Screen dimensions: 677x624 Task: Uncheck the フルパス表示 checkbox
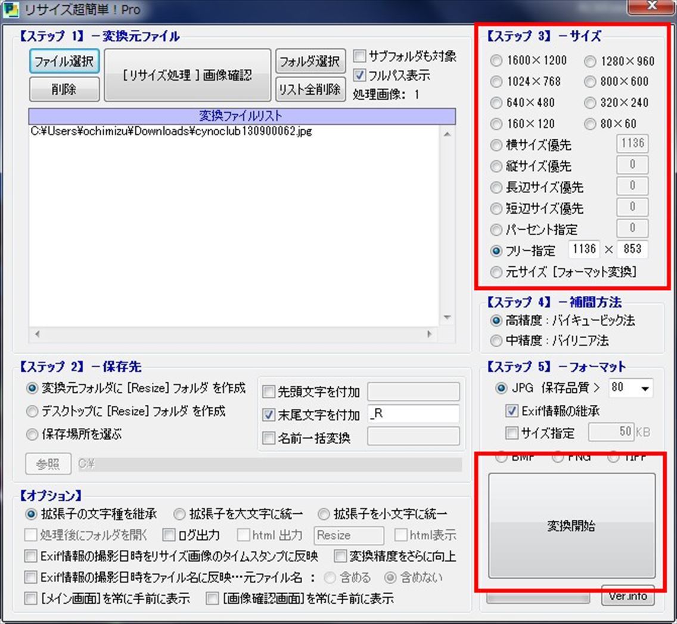[359, 76]
